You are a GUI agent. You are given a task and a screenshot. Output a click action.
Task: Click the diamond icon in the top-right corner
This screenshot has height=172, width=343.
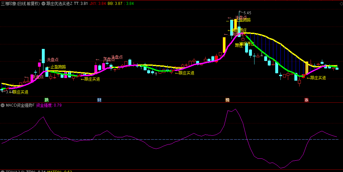pos(341,4)
